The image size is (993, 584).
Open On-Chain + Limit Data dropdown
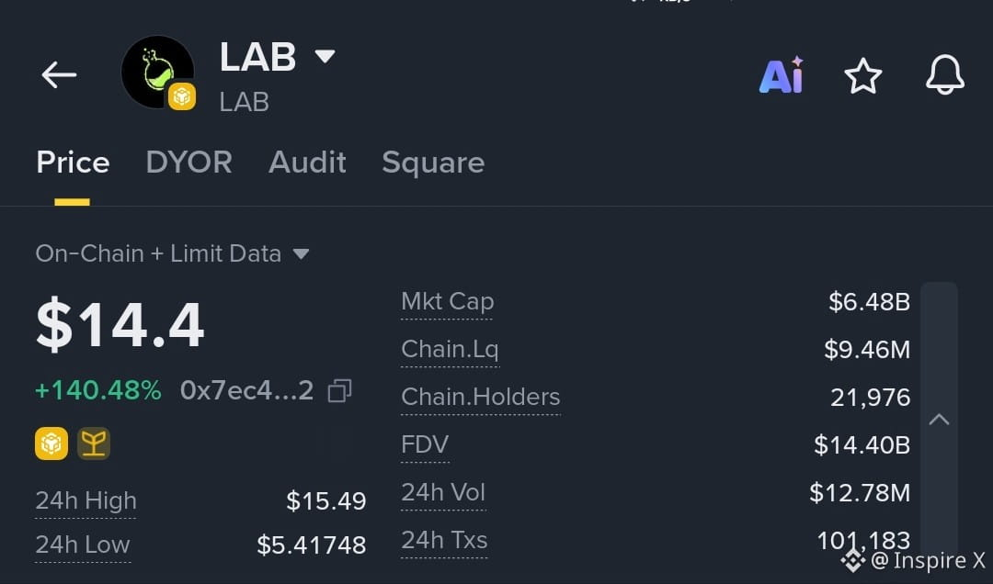pyautogui.click(x=172, y=253)
